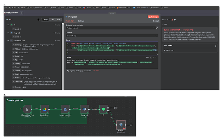The height and width of the screenshot is (140, 223).
Task: Click the drag handle above Postgres7 panel
Action: point(112,13)
